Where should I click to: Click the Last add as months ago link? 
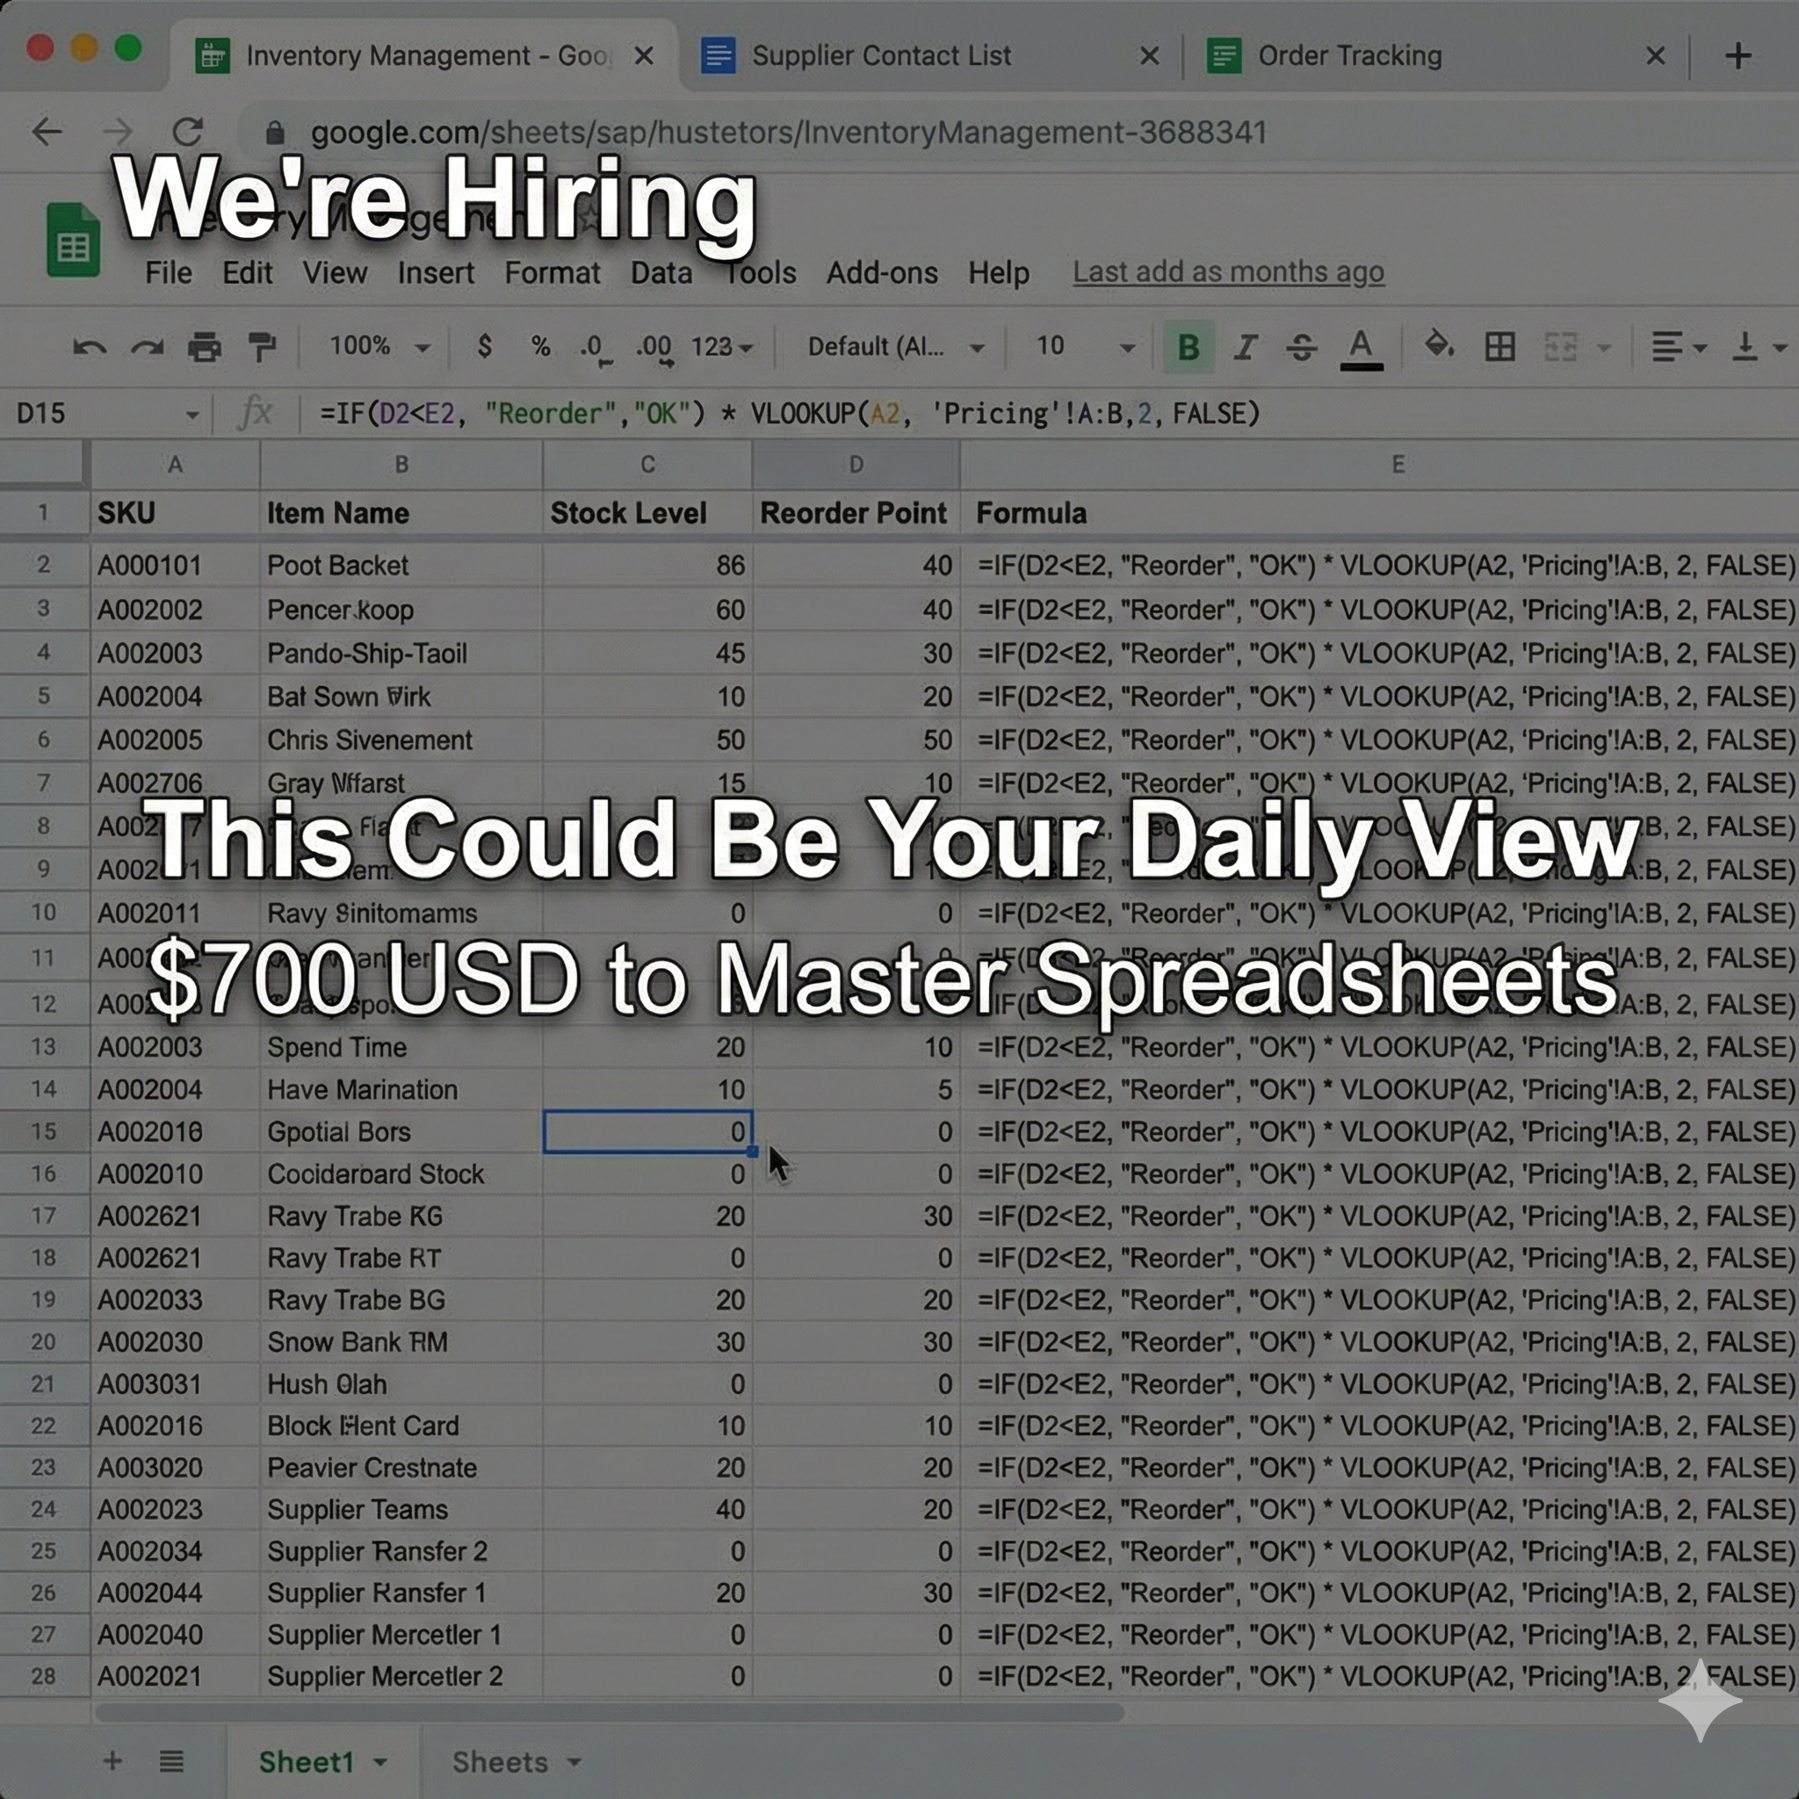pos(1228,272)
